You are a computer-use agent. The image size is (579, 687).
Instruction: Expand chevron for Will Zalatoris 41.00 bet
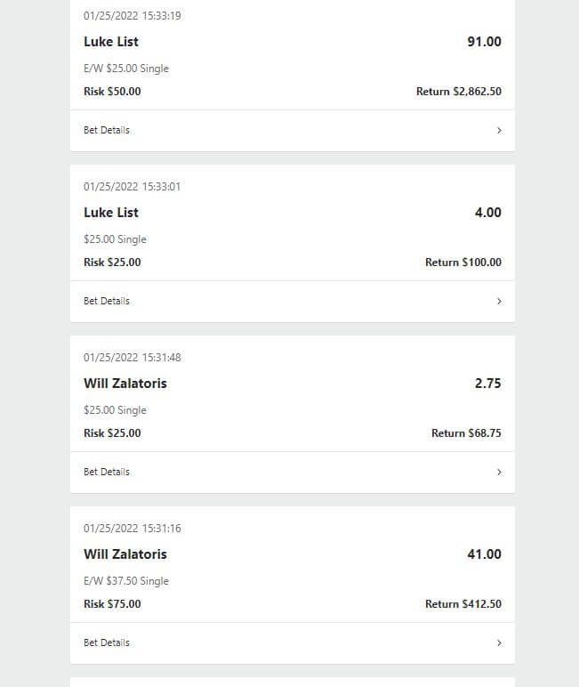(x=499, y=643)
